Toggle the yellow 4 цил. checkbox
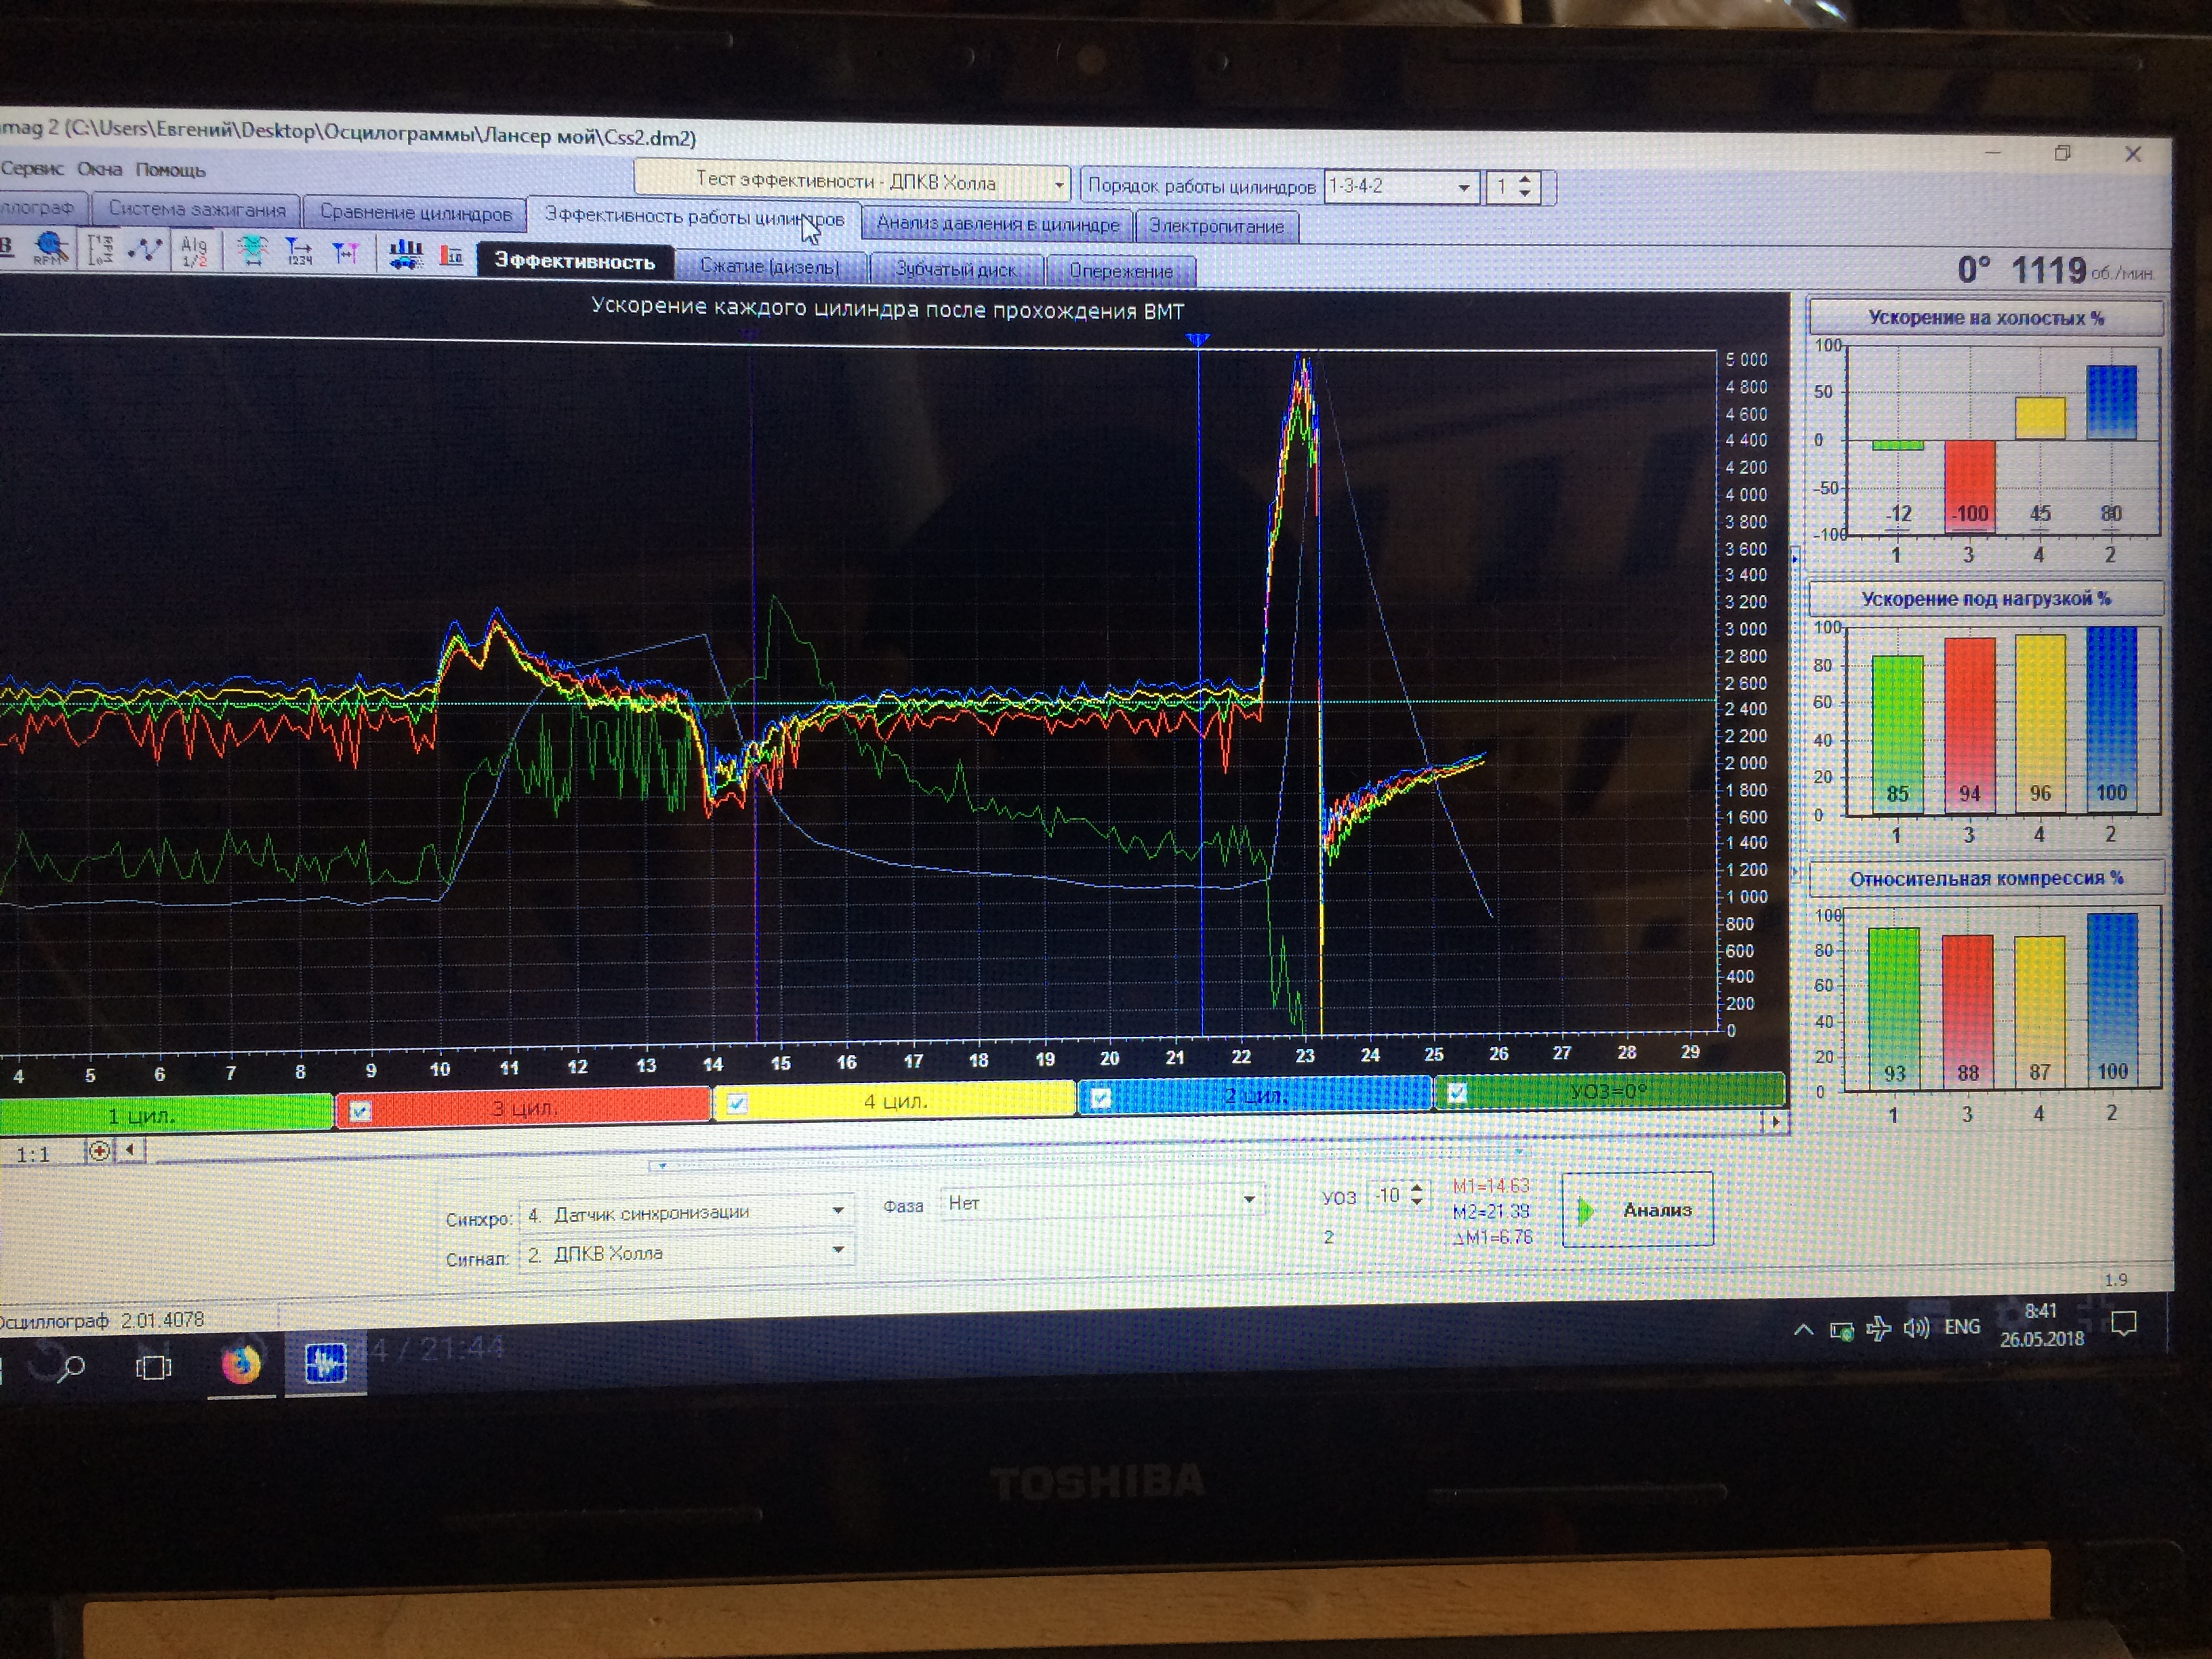This screenshot has height=1659, width=2212. coord(737,1103)
